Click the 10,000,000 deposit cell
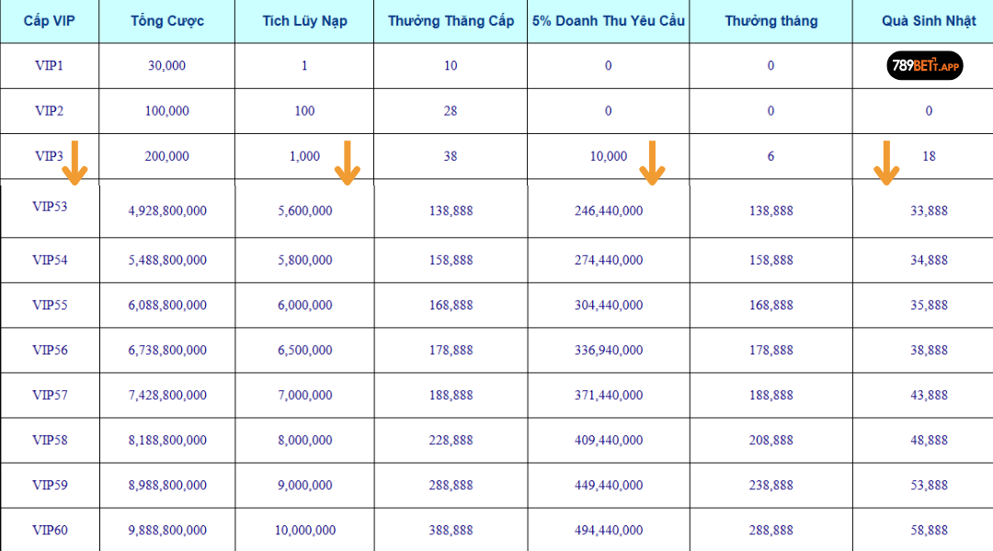Screen dimensions: 993x551 (x=305, y=530)
